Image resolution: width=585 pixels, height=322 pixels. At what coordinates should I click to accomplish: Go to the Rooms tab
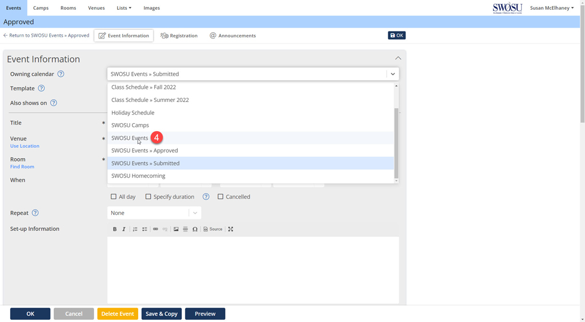tap(68, 8)
